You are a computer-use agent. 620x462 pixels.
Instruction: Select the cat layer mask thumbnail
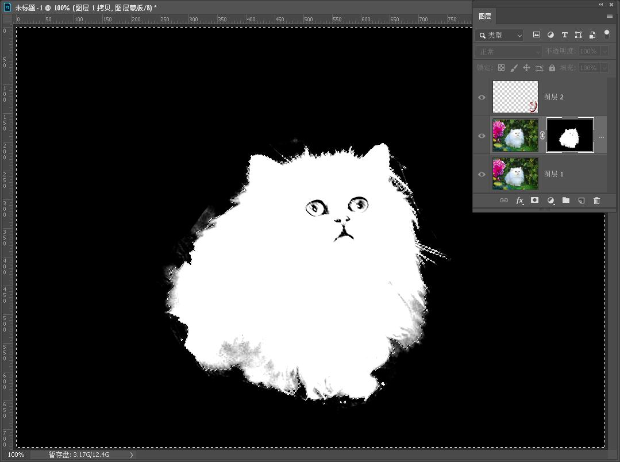click(x=569, y=136)
